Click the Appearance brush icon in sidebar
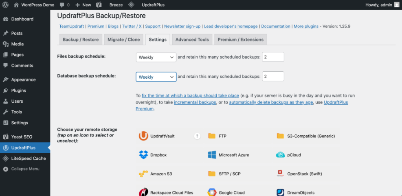 click(6, 79)
